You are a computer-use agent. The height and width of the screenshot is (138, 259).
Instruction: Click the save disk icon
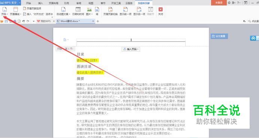(6, 21)
